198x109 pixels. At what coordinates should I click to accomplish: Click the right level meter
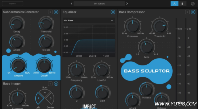click(186, 62)
